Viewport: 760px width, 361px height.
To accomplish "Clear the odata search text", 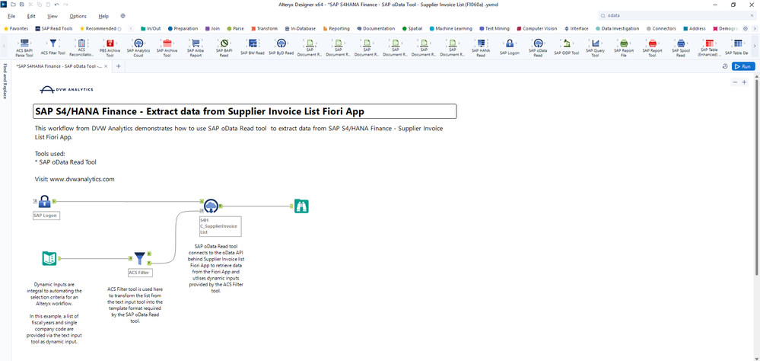I will tap(753, 16).
